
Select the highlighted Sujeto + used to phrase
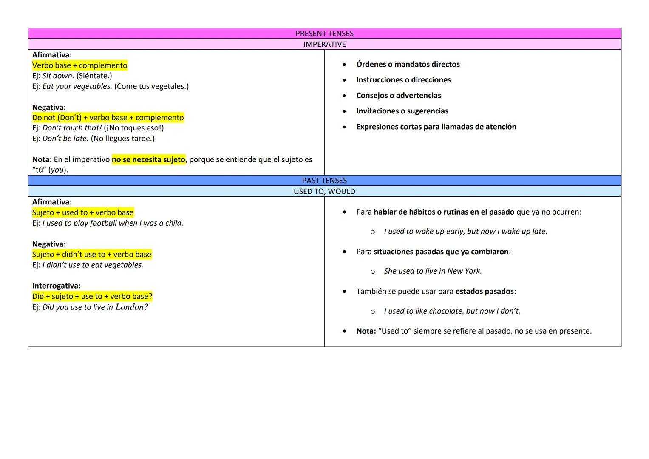(x=82, y=212)
